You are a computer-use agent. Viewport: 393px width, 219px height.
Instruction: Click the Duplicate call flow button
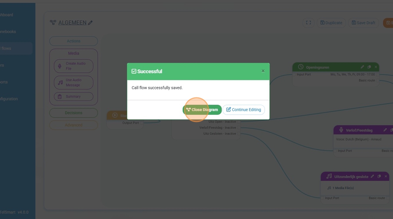(x=331, y=23)
